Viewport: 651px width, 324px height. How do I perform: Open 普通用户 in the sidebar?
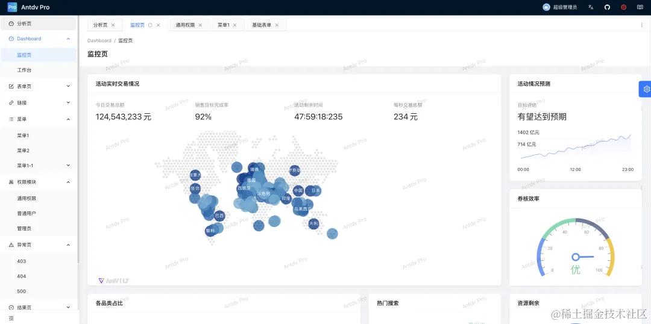point(39,213)
